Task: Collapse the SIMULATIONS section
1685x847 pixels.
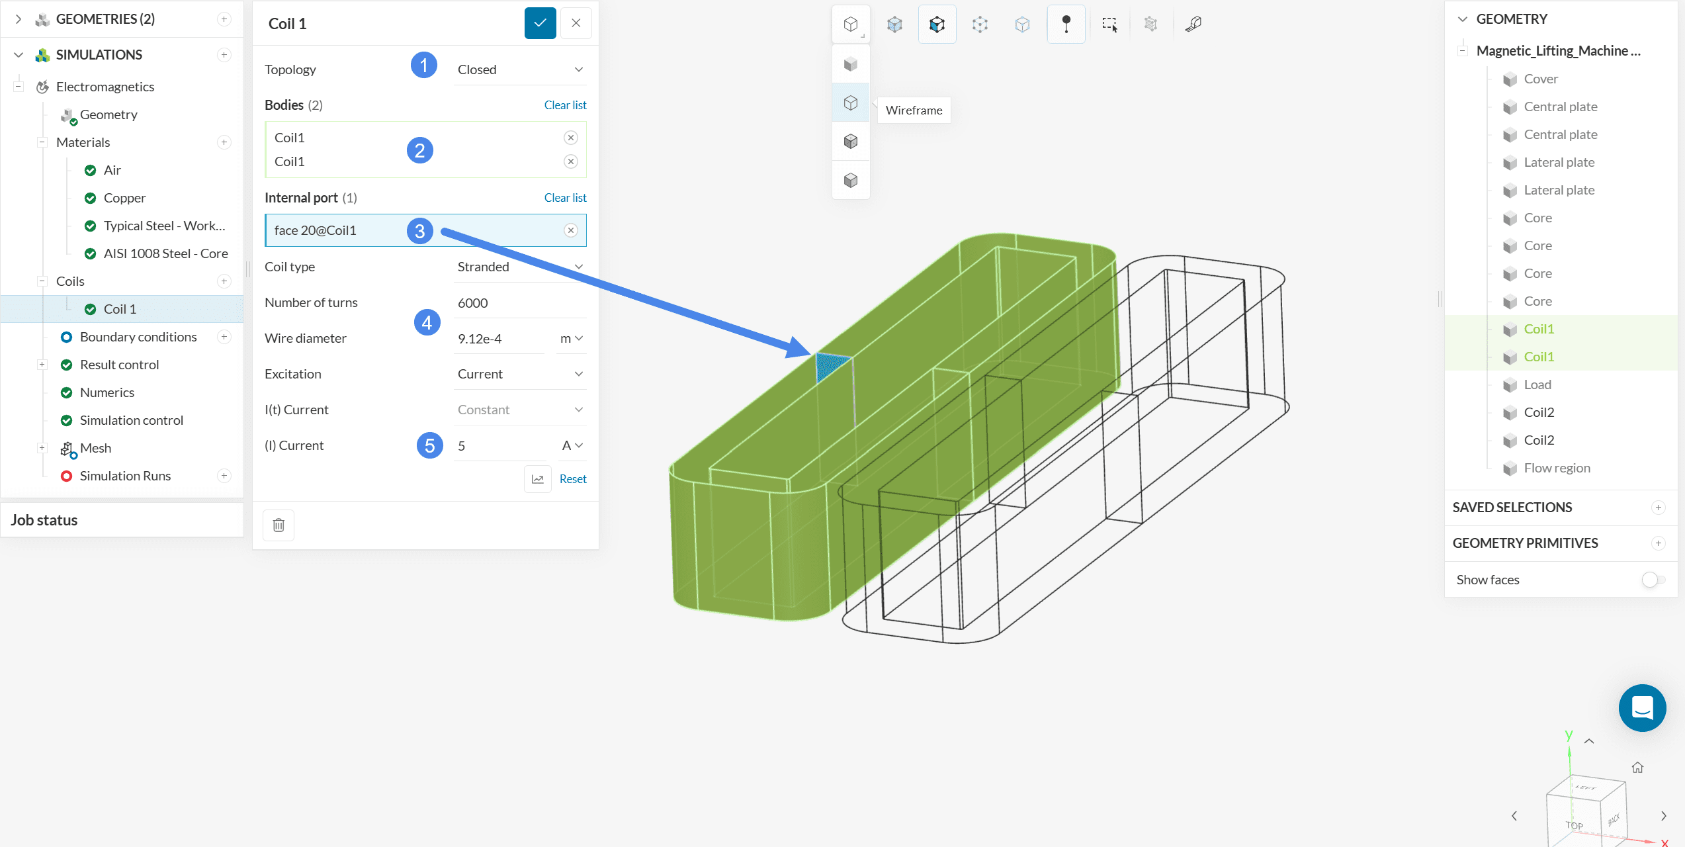Action: point(19,55)
